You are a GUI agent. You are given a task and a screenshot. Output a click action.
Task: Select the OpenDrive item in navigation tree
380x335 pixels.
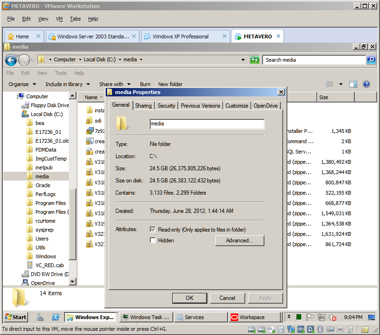click(x=38, y=283)
